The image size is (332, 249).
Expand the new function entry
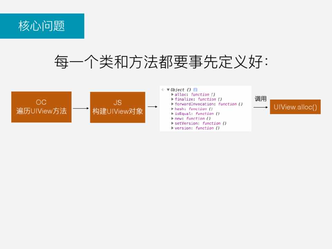point(172,119)
